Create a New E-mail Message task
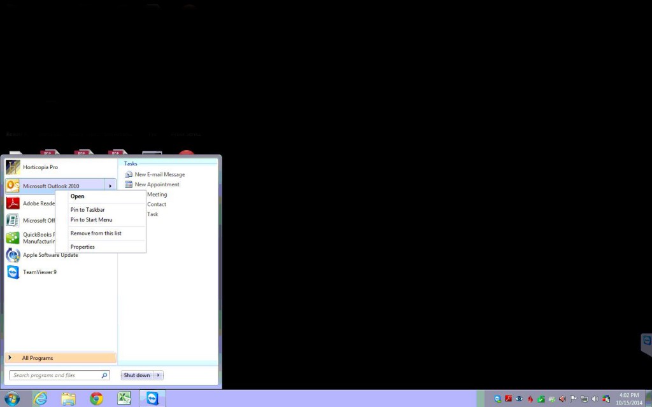The width and height of the screenshot is (652, 407). point(159,174)
